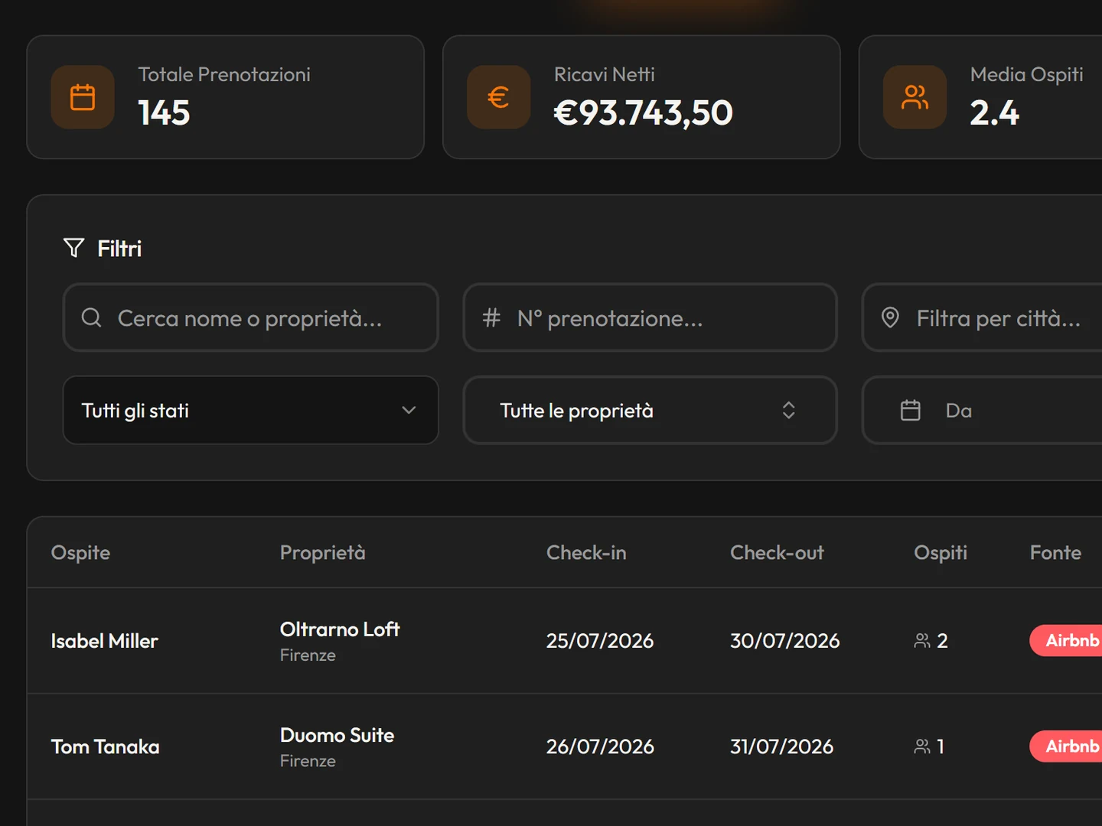The width and height of the screenshot is (1102, 826).
Task: Click the Airbnb badge for Isabel Miller
Action: [1066, 641]
